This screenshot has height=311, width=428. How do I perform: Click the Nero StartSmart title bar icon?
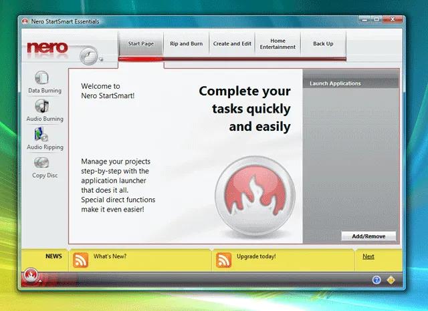coord(25,21)
